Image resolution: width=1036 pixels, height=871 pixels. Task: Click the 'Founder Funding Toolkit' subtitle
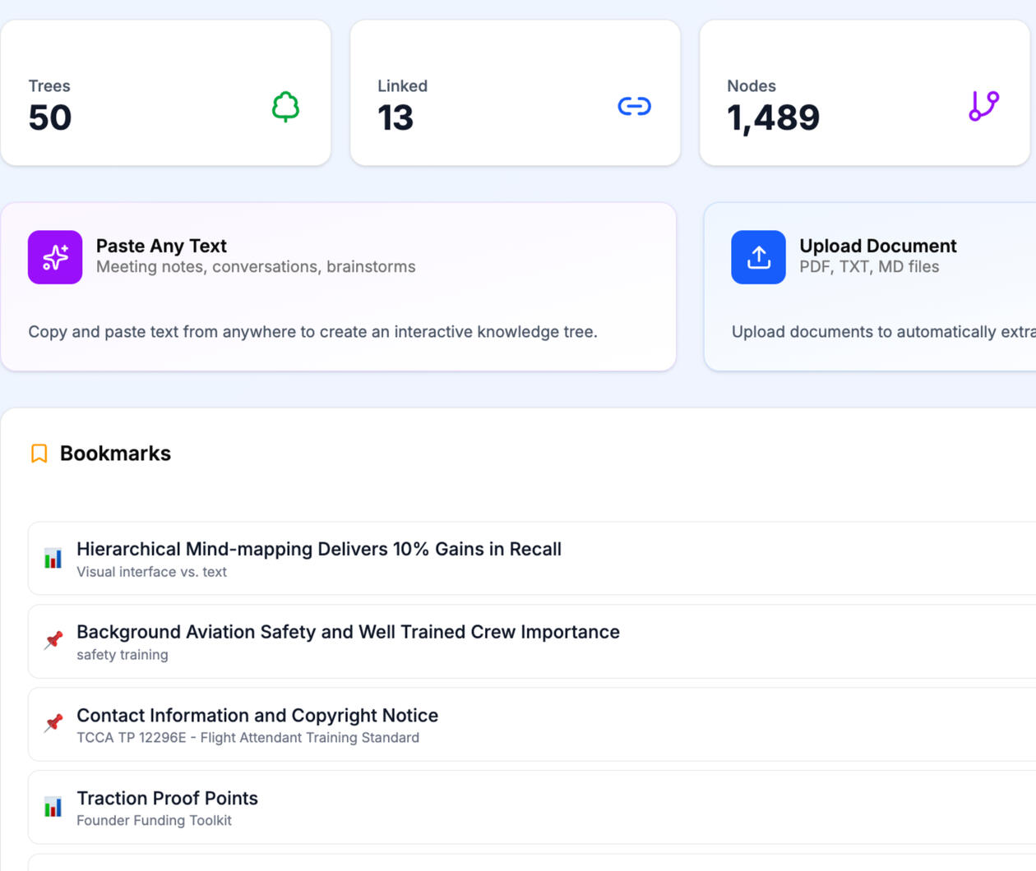pyautogui.click(x=154, y=821)
